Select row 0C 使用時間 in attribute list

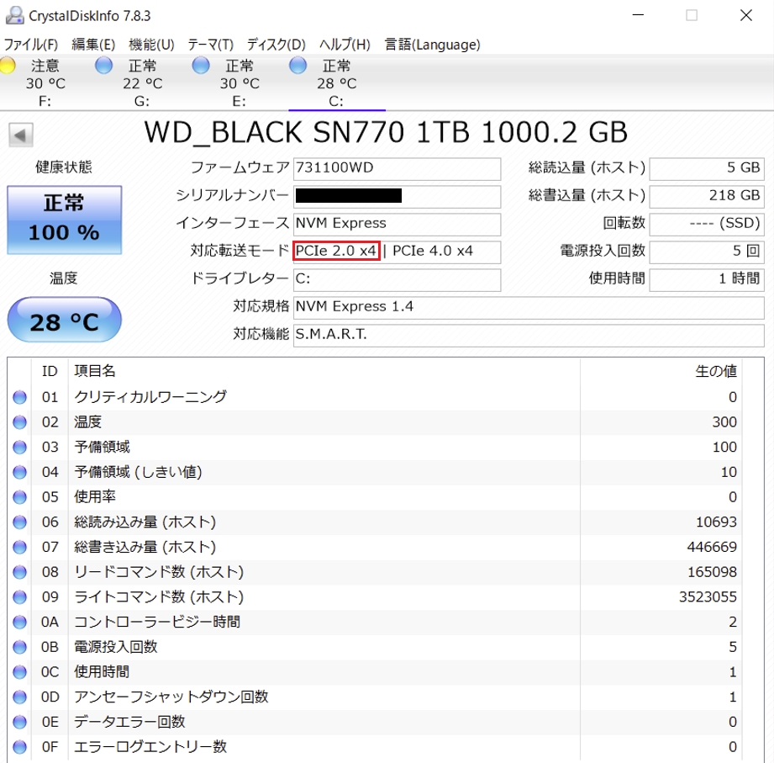[375, 672]
